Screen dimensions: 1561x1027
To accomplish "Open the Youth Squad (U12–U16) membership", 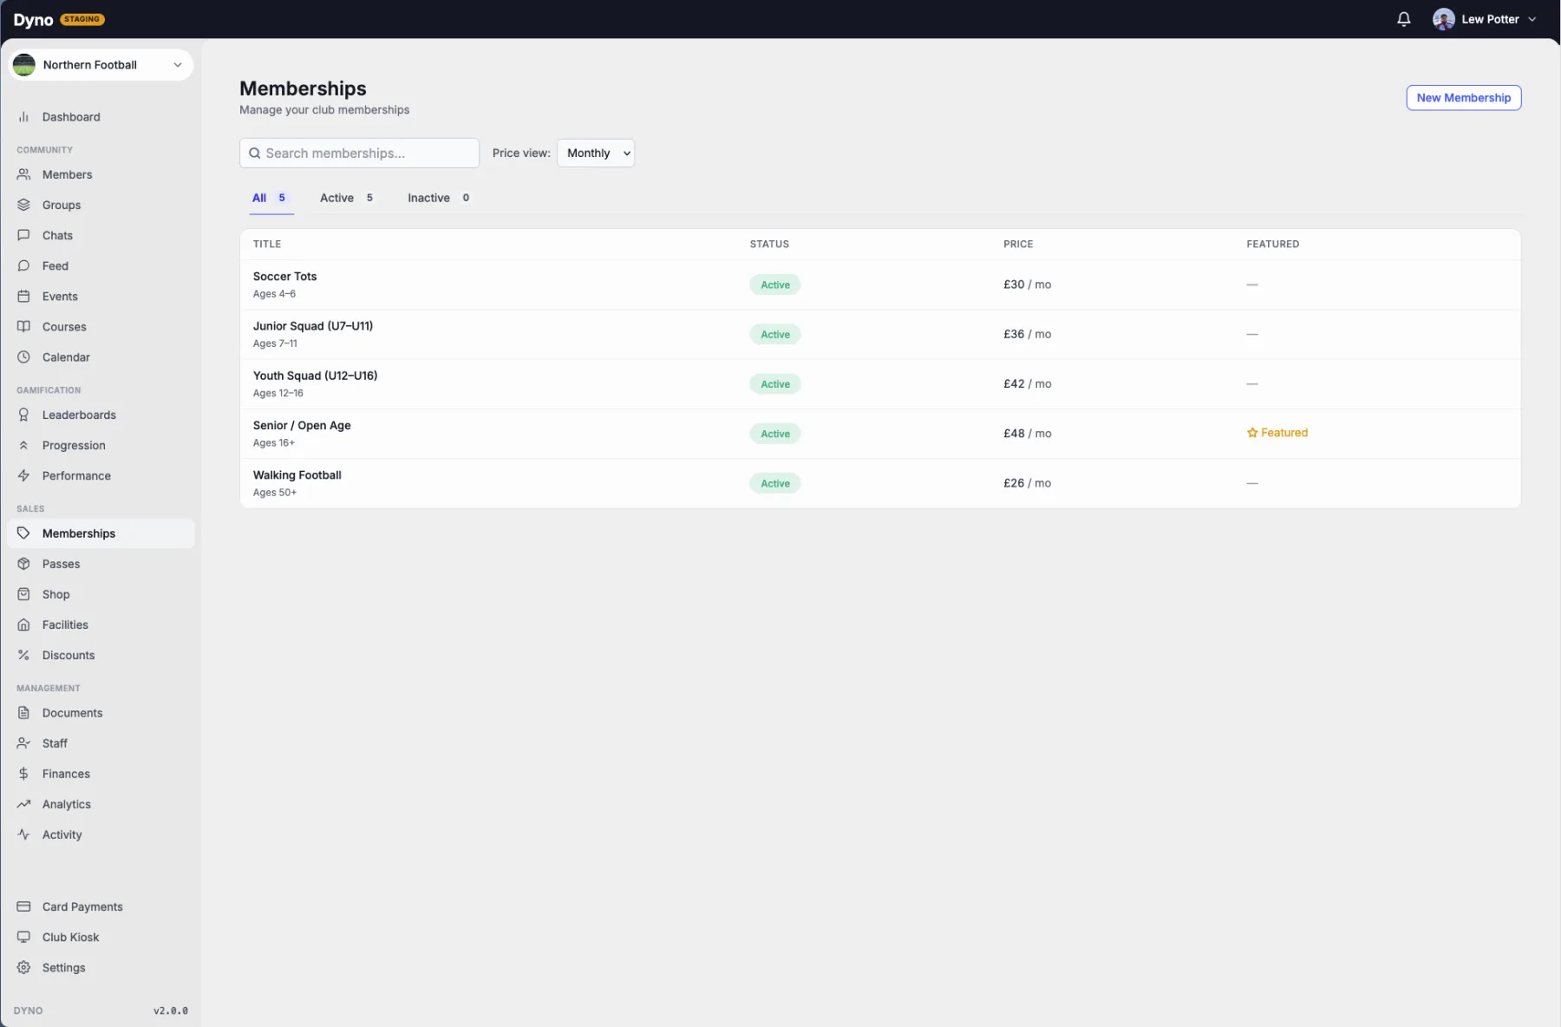I will (315, 376).
